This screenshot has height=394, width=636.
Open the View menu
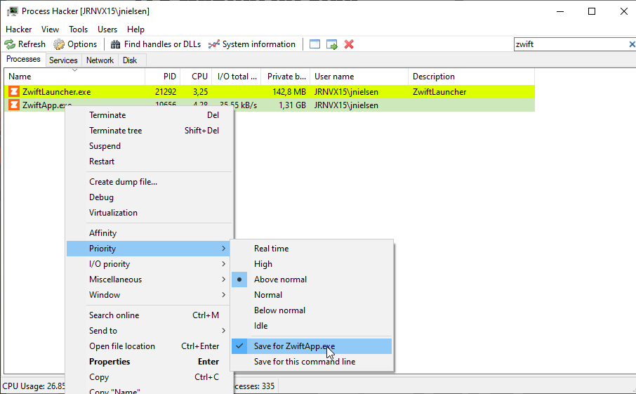tap(50, 29)
